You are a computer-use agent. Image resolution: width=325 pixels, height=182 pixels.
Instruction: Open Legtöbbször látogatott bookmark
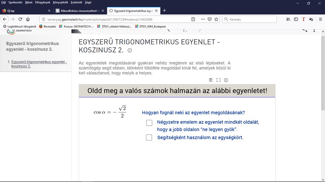20,26
